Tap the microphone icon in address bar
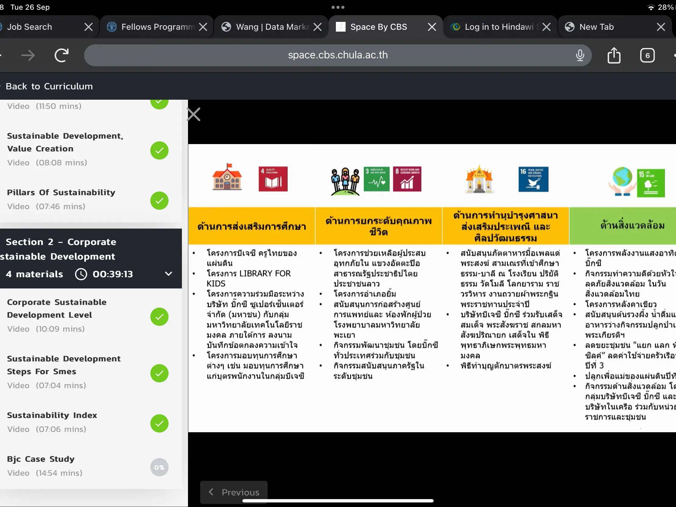This screenshot has width=676, height=507. click(x=580, y=55)
